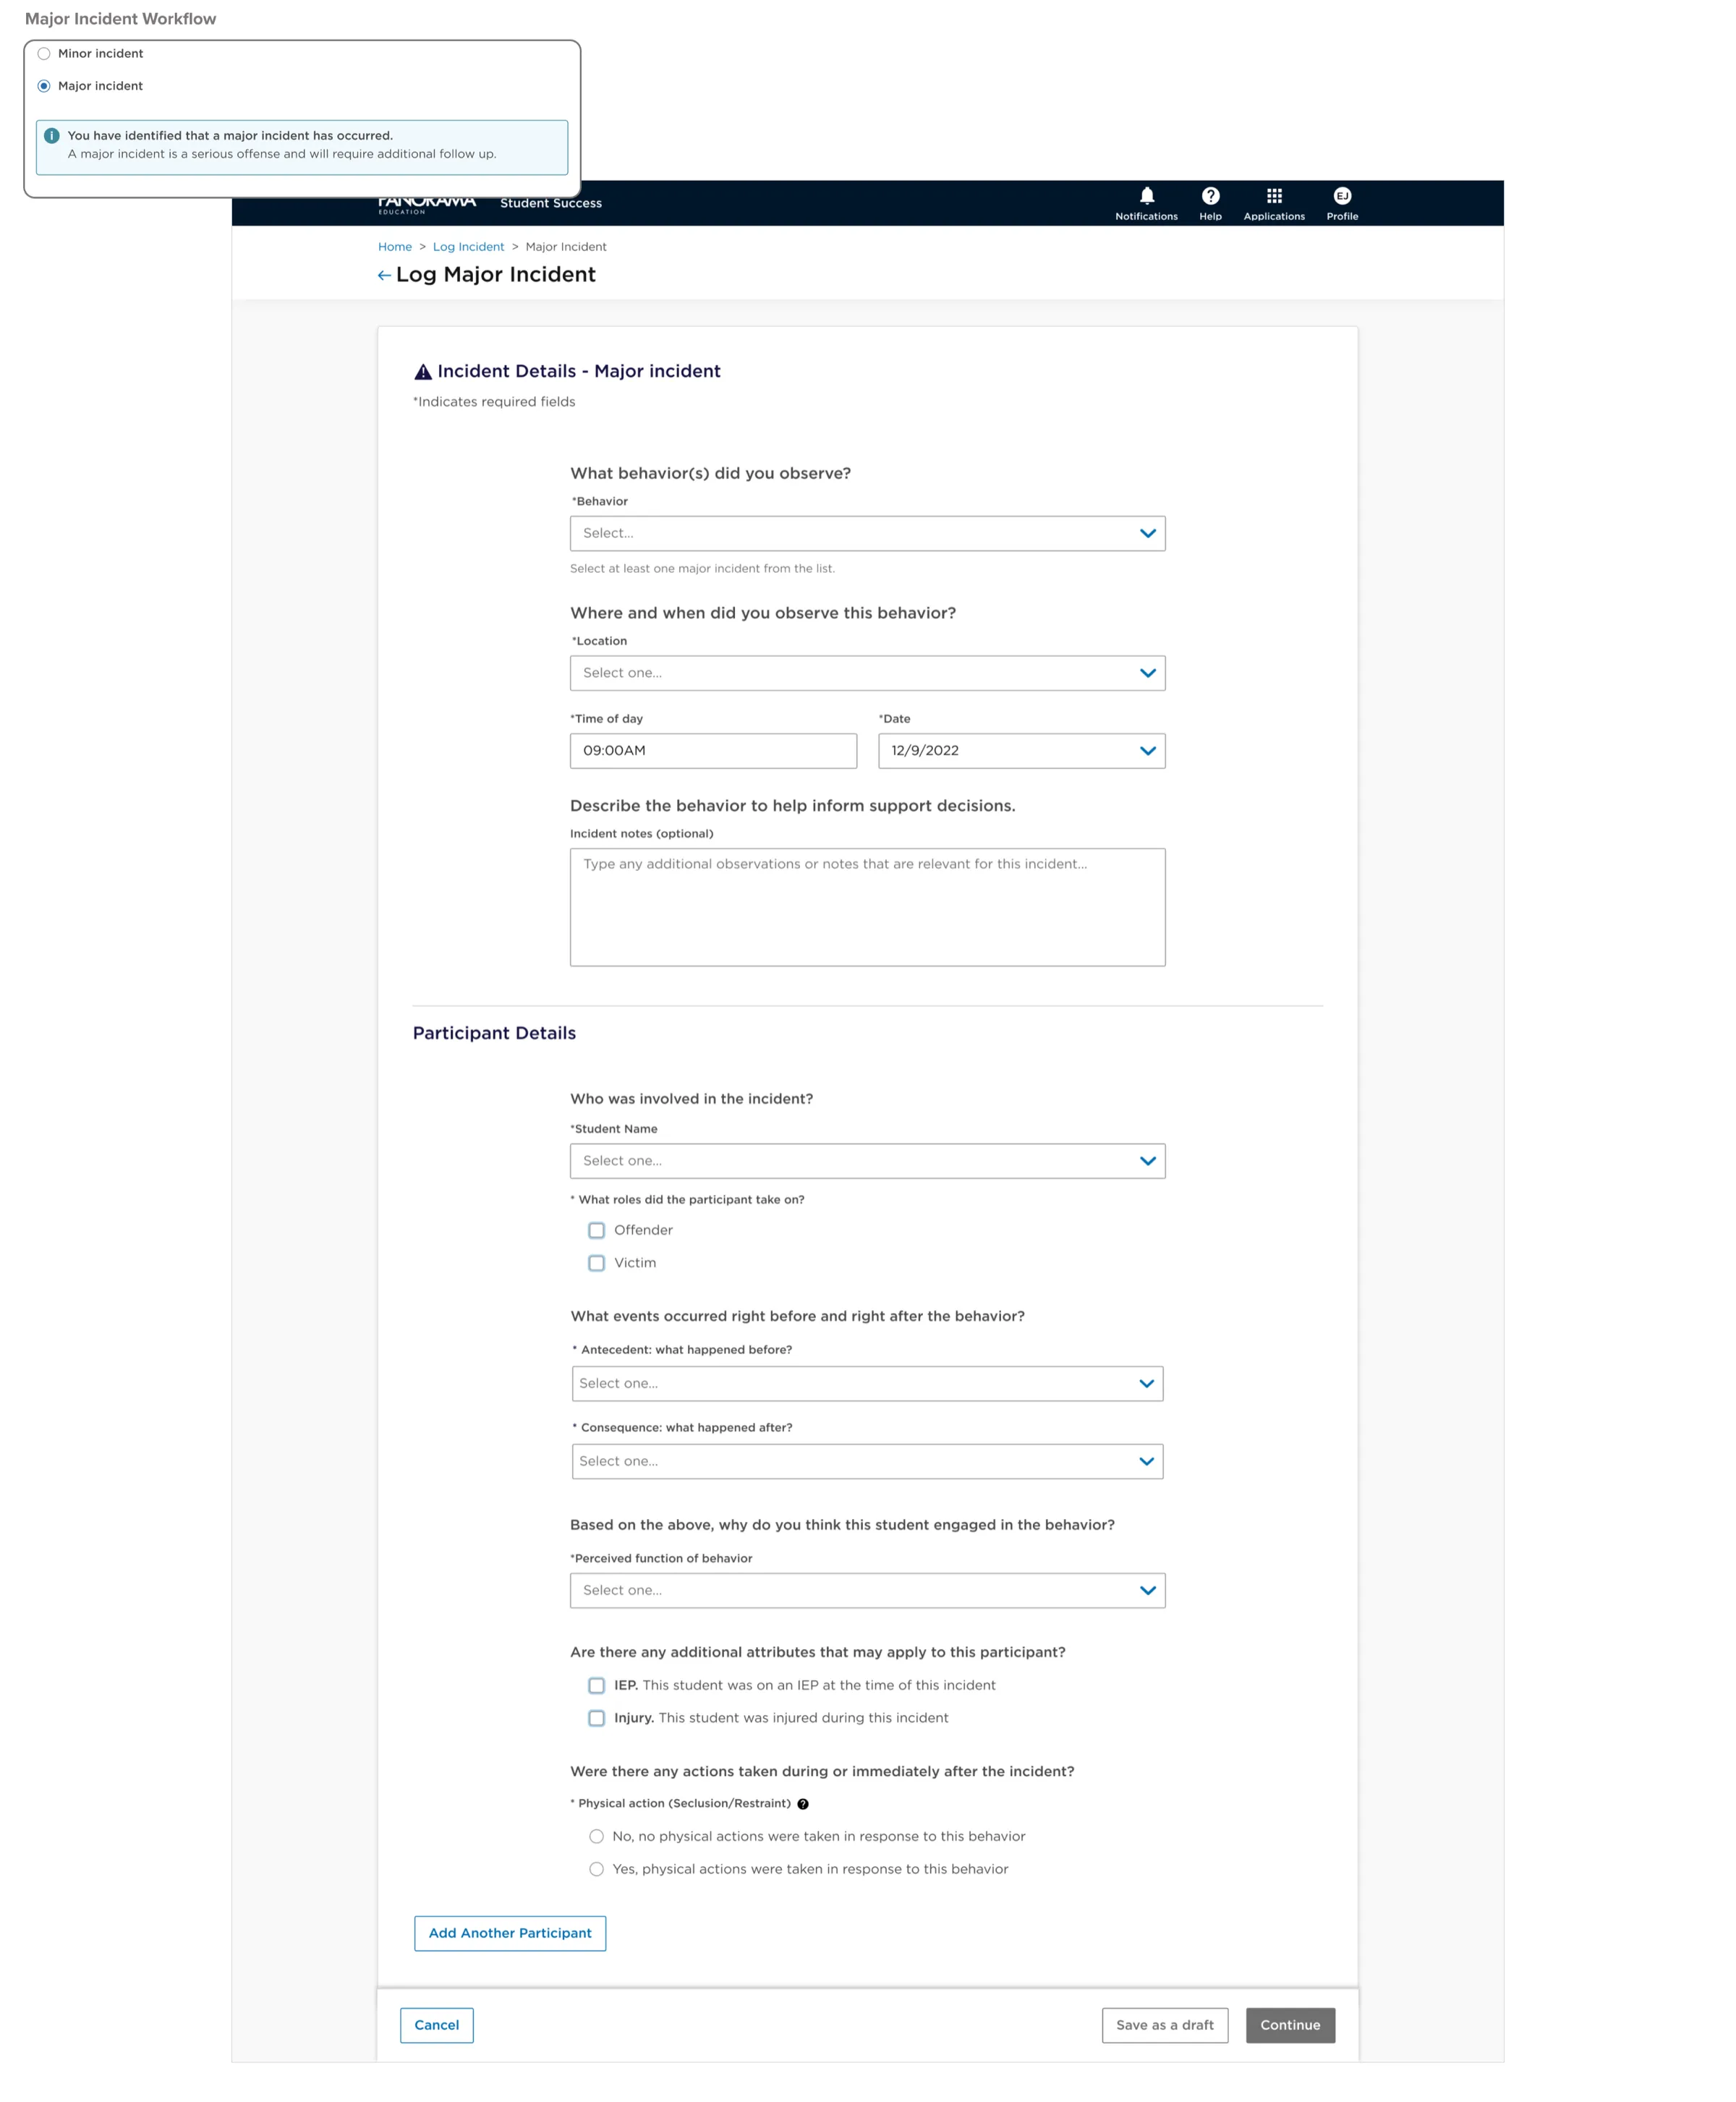Open the Behavior dropdown

pyautogui.click(x=867, y=533)
